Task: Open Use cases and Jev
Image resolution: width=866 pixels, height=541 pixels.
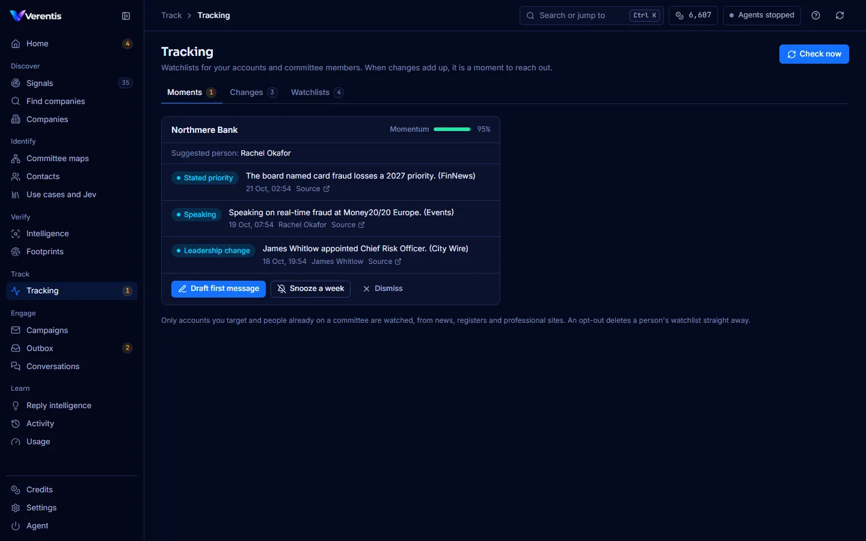Action: 72,194
